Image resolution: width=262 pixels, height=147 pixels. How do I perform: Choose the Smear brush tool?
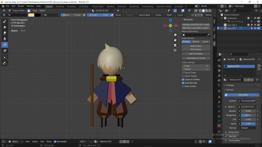tap(5, 33)
